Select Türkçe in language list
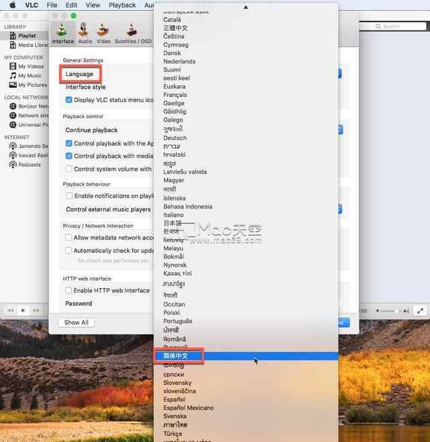Screen dimensions: 430x442 coord(247,434)
